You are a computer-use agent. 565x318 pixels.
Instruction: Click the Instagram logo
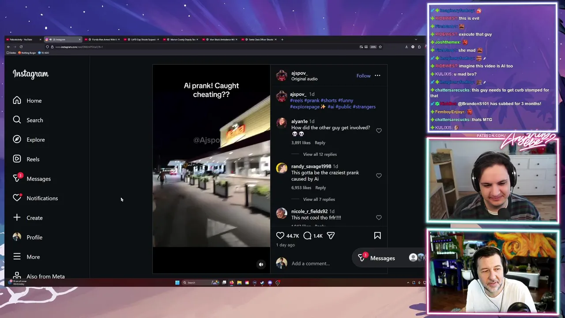tap(30, 74)
